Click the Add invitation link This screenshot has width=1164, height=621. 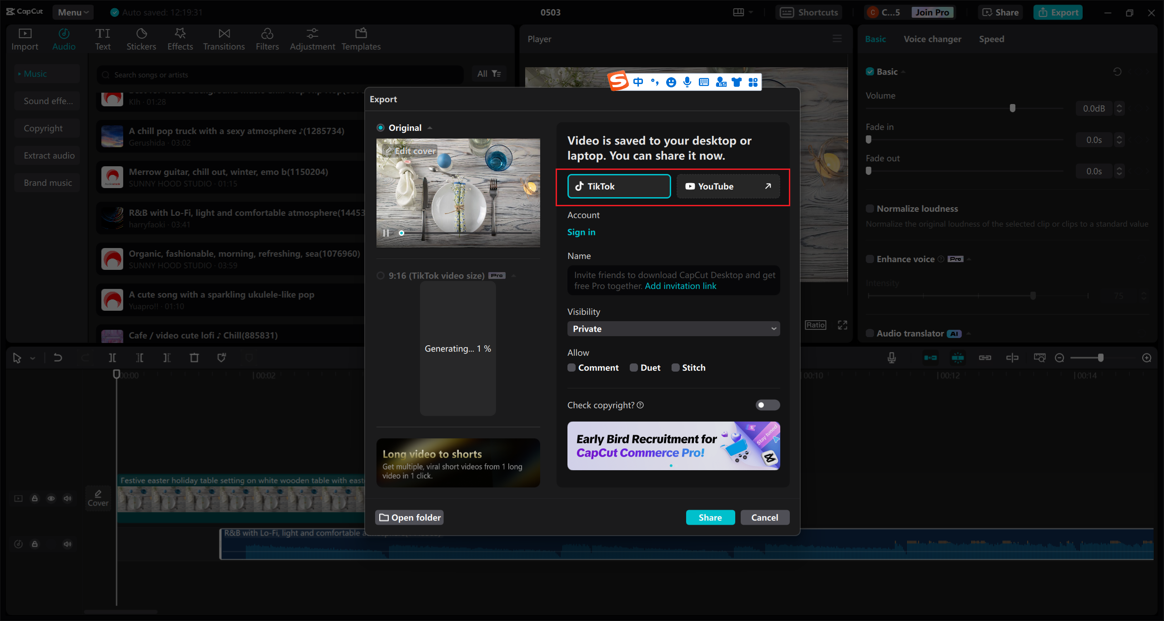coord(681,285)
